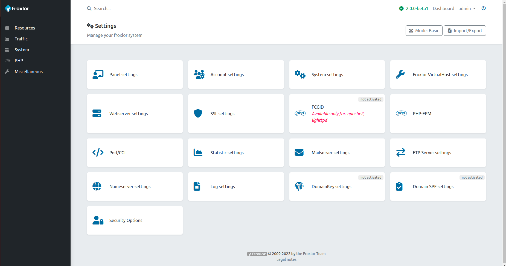This screenshot has height=266, width=506.
Task: Click the Security Options user-lock icon
Action: click(x=98, y=220)
